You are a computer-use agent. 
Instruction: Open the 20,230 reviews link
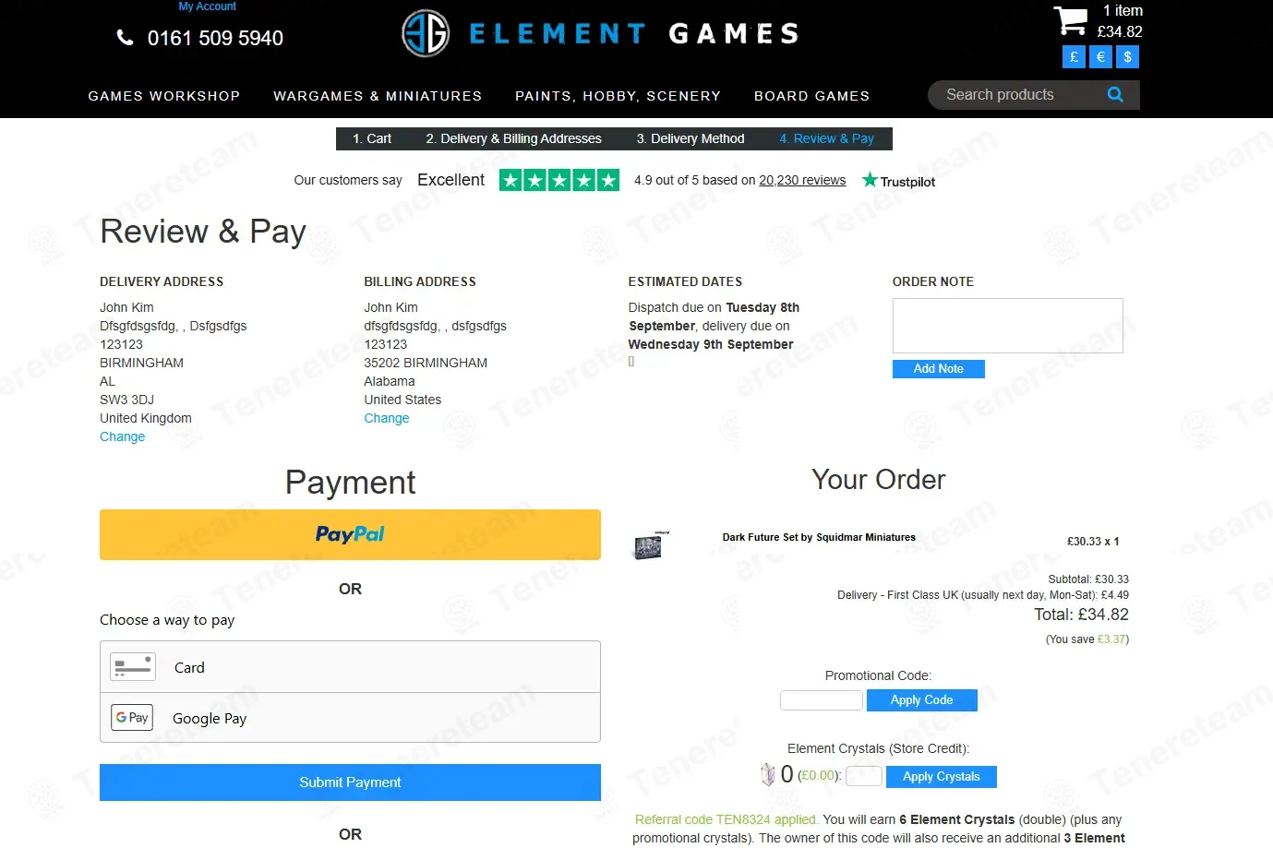(802, 180)
